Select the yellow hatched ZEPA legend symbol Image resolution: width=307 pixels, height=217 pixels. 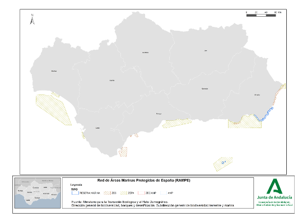tap(124, 193)
